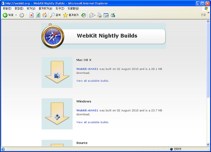The height and width of the screenshot is (152, 211).
Task: Click the title bar IE page icon
Action: coord(3,3)
